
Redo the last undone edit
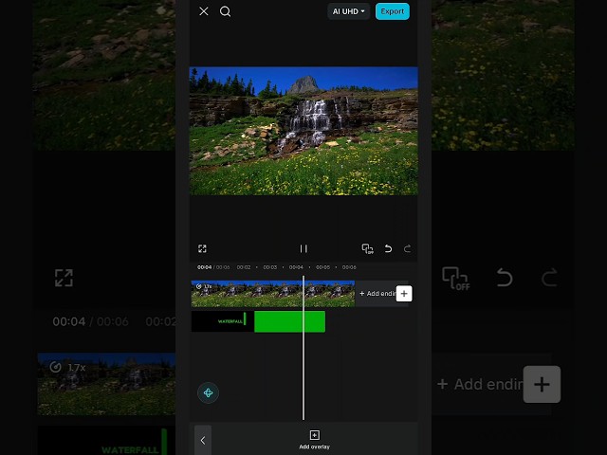pos(407,248)
